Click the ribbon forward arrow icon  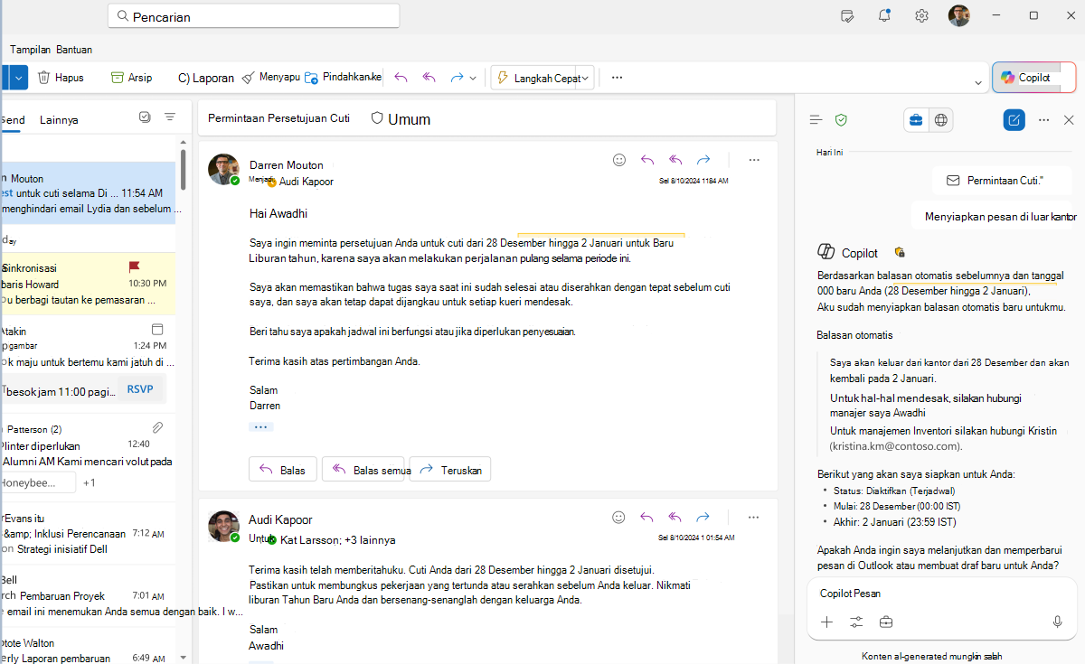(457, 78)
